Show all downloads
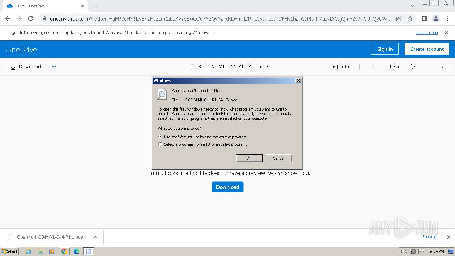The height and width of the screenshot is (256, 455). tap(429, 237)
